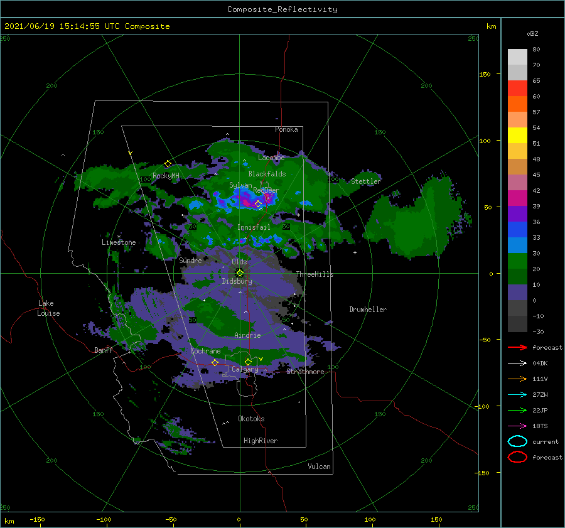The width and height of the screenshot is (565, 528).
Task: Click the HighRiver city label
Action: [261, 441]
